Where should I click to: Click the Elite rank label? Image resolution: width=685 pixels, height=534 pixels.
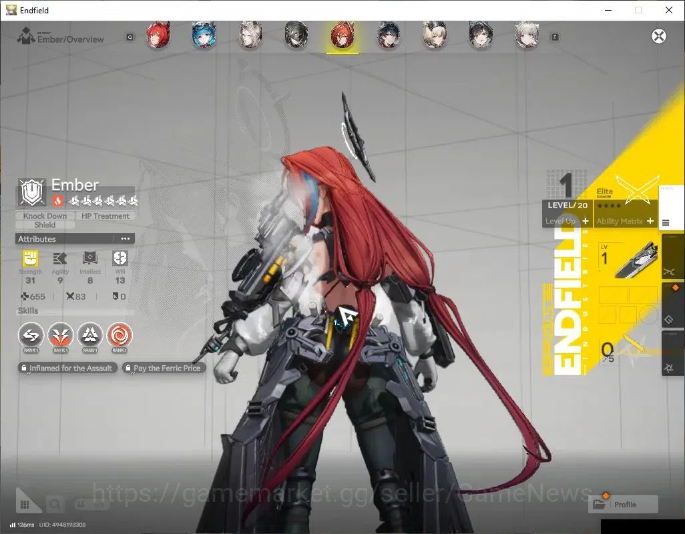click(x=605, y=192)
